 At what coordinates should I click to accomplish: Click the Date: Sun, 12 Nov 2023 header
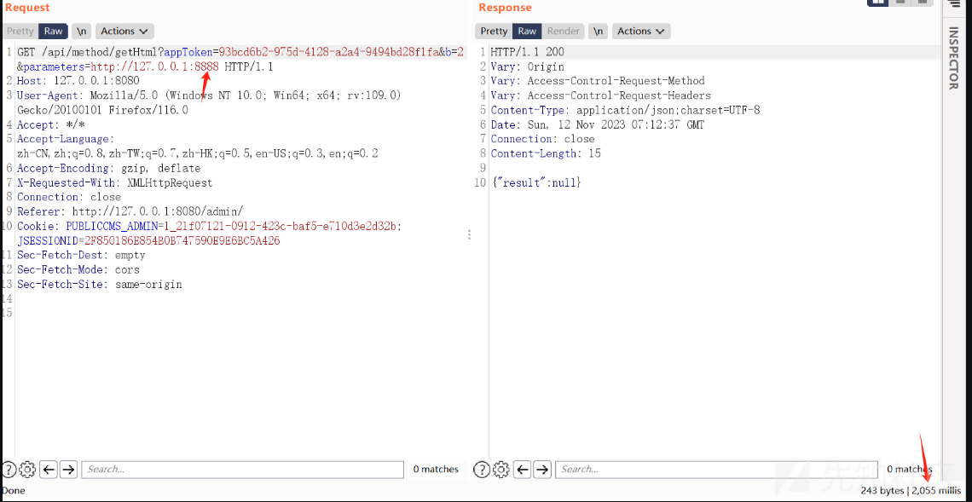pos(598,124)
